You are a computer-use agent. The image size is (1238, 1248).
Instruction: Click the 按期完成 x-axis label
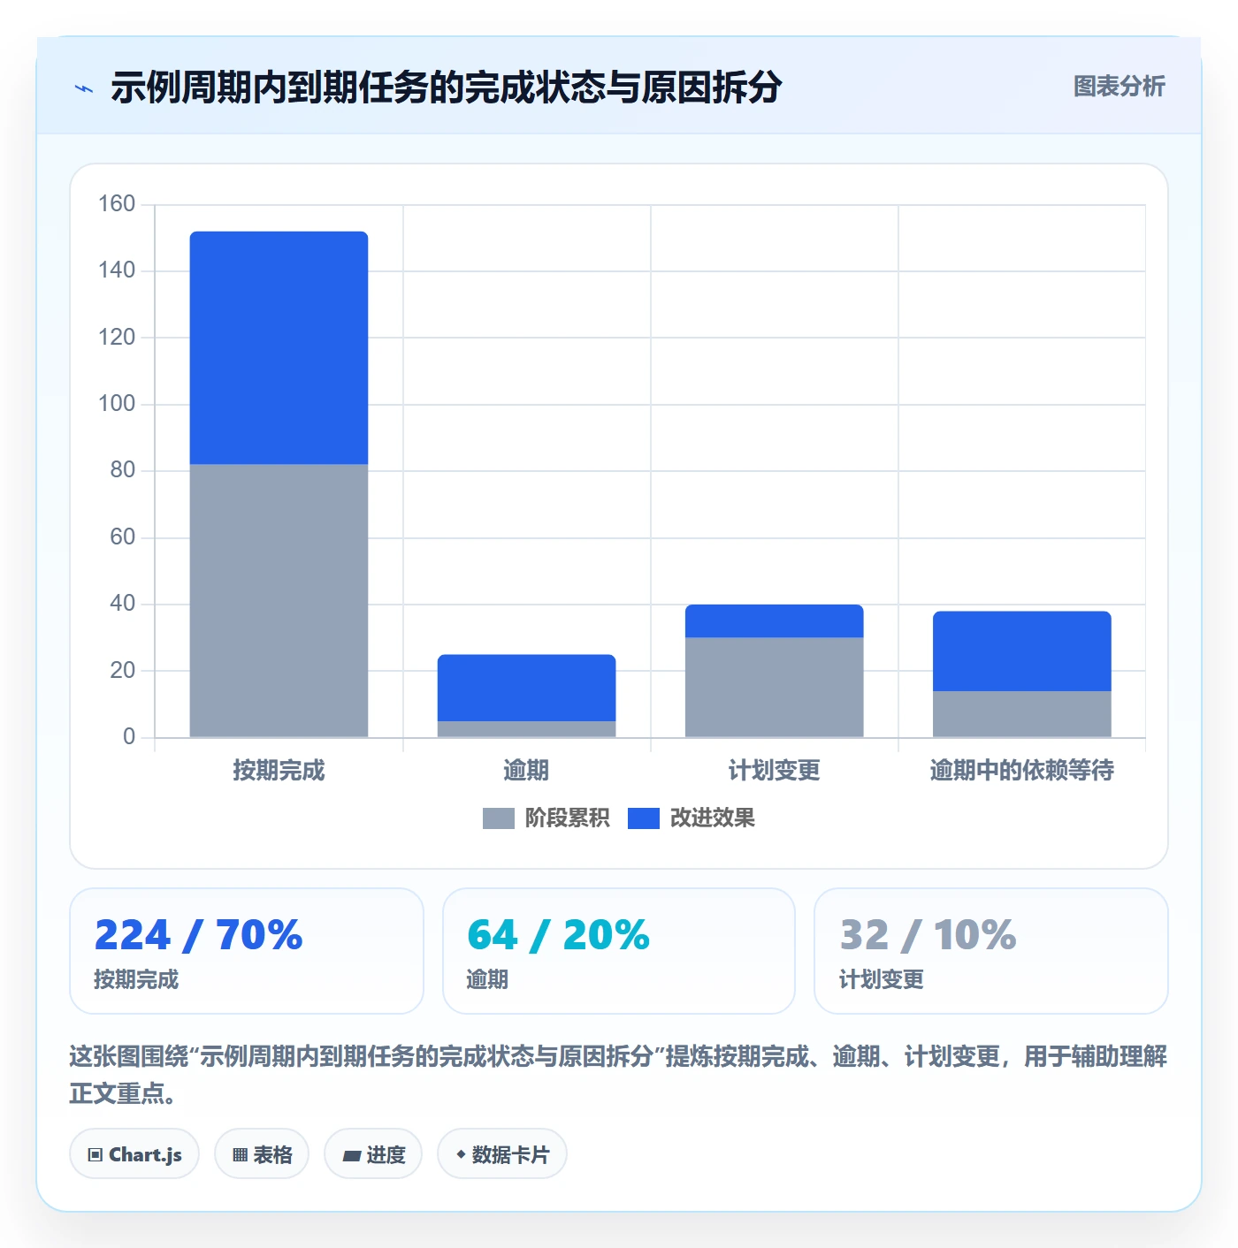click(x=279, y=771)
